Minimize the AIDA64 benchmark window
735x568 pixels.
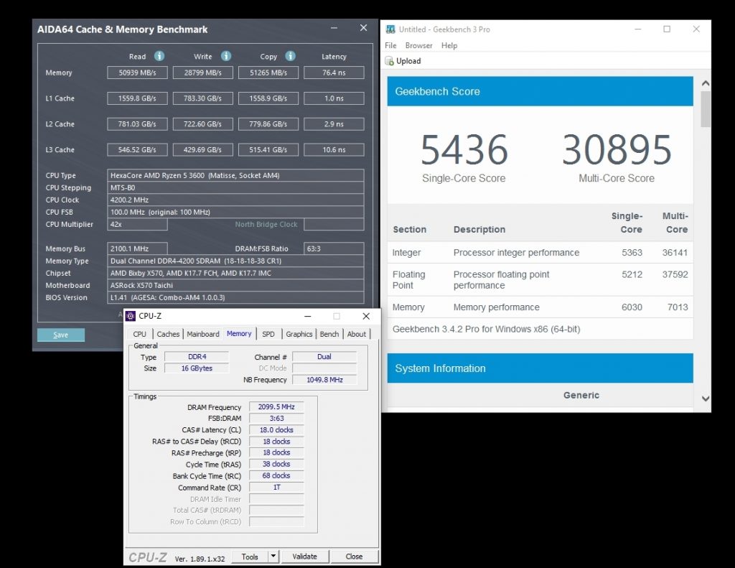pos(334,28)
